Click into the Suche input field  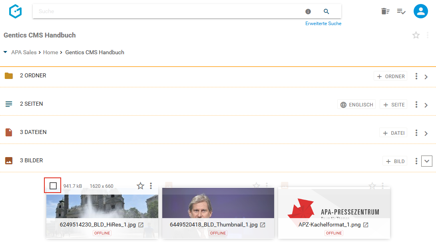pyautogui.click(x=168, y=12)
